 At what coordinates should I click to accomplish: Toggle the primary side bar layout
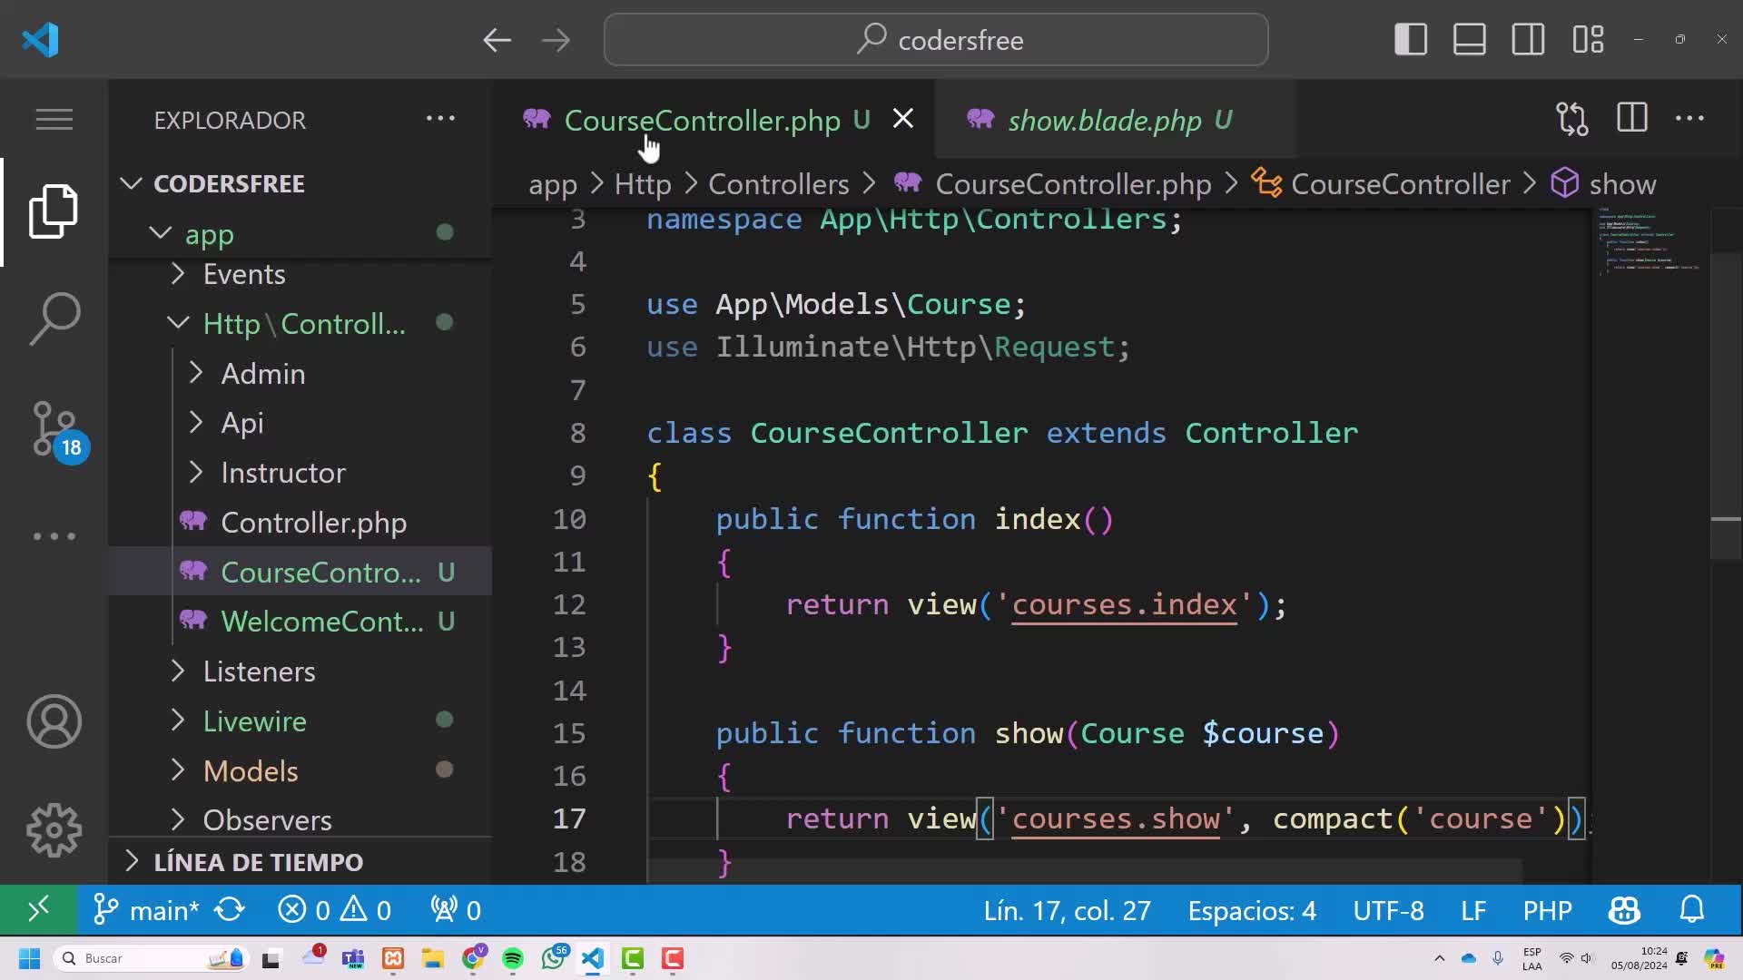pos(1411,40)
